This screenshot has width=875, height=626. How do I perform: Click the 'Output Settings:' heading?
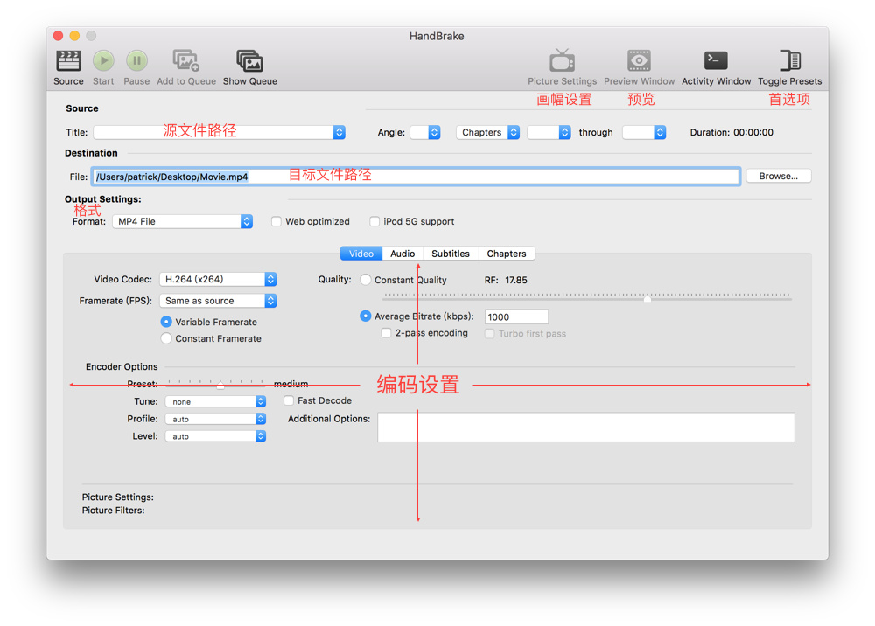(102, 199)
